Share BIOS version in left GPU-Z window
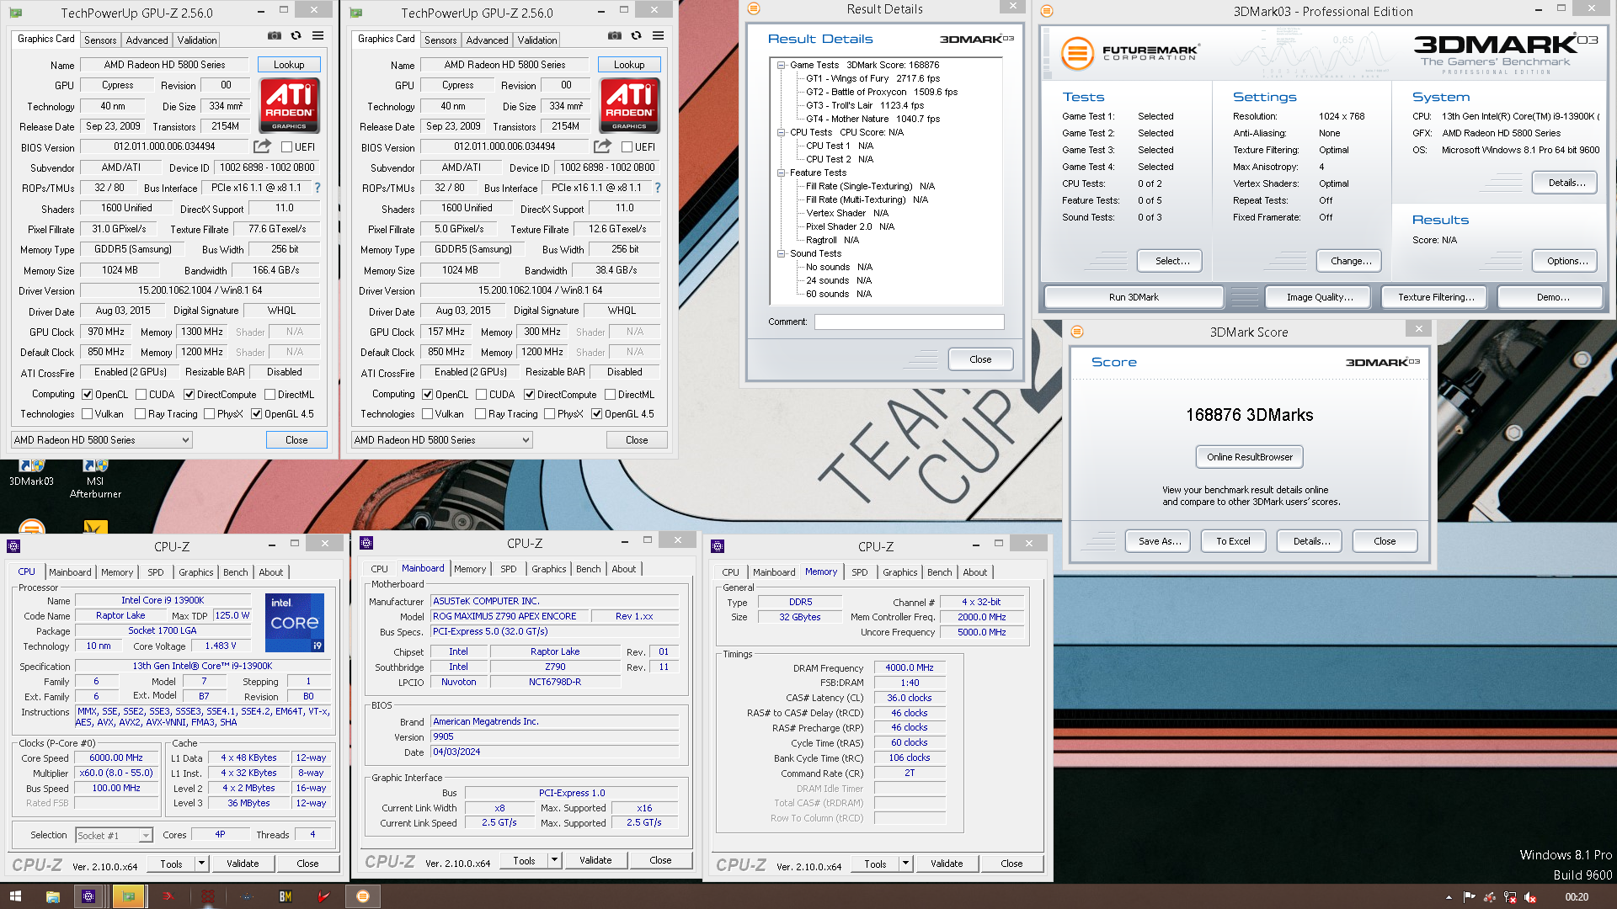This screenshot has height=909, width=1617. (x=263, y=146)
